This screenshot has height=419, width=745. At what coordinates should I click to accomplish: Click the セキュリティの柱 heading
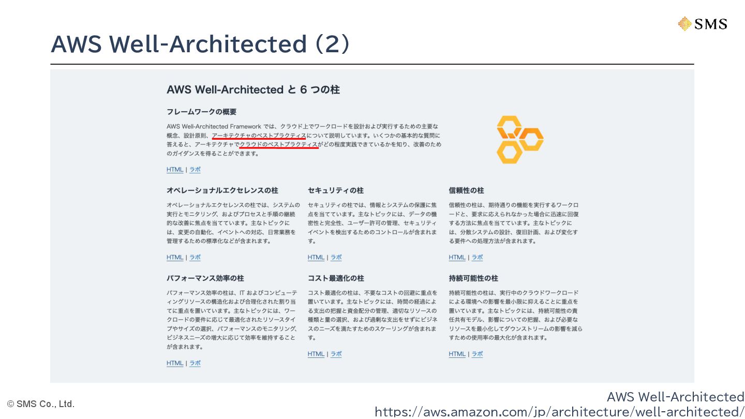336,190
